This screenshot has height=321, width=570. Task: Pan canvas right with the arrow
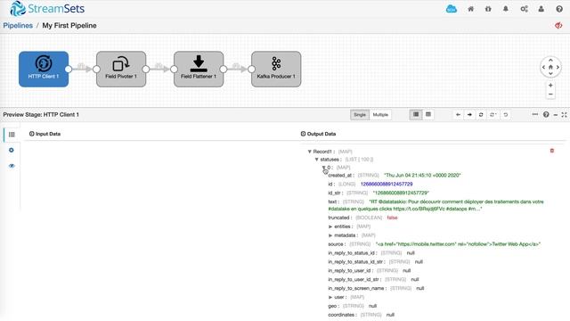point(558,68)
